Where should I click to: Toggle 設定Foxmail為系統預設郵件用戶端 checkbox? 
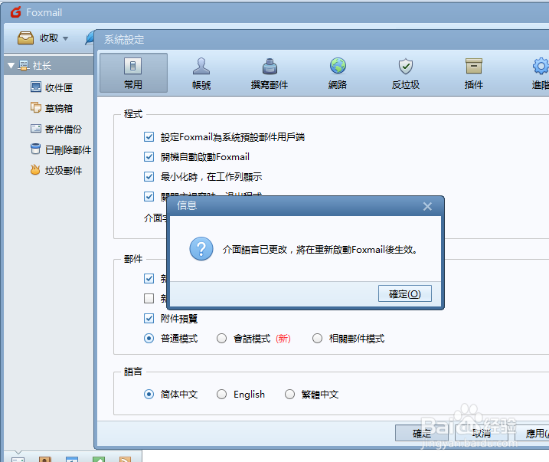(149, 136)
